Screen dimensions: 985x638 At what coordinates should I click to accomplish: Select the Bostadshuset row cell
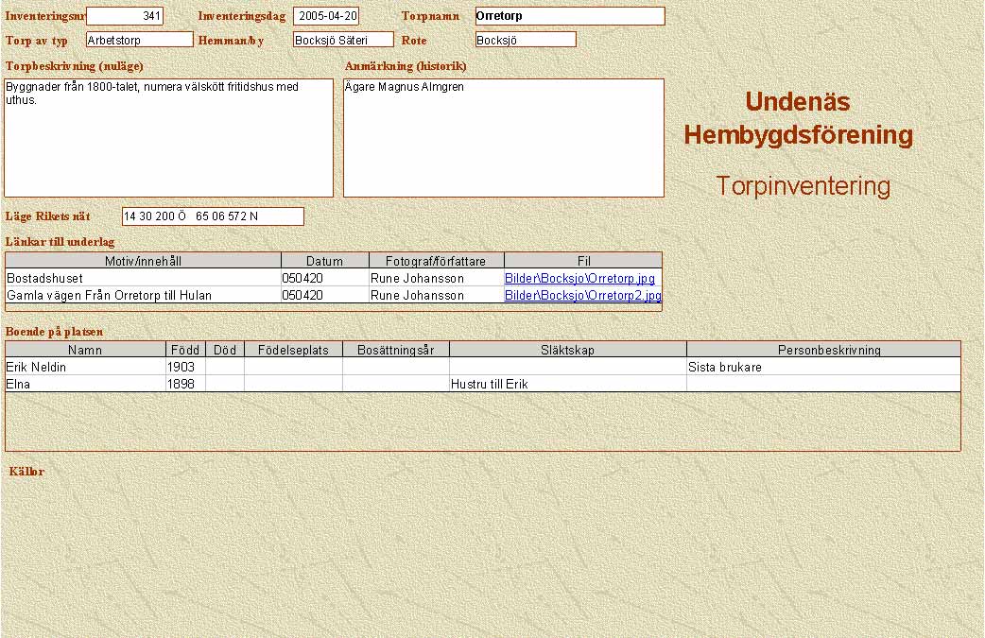click(x=144, y=279)
